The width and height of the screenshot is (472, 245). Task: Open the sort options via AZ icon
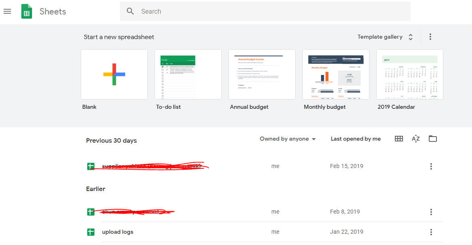(x=415, y=139)
